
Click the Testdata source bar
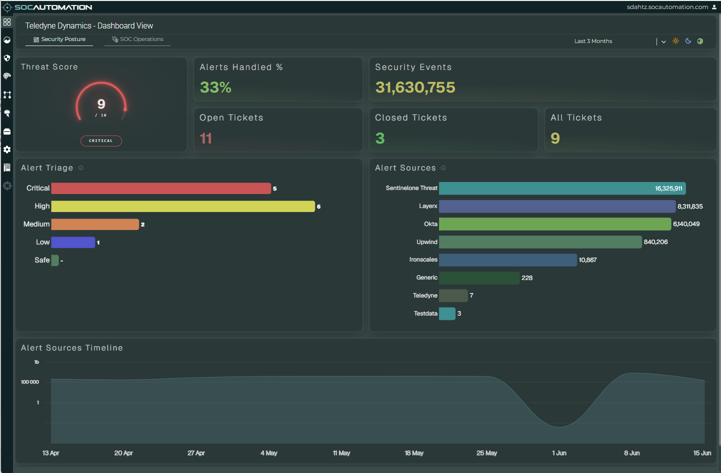[x=447, y=313]
